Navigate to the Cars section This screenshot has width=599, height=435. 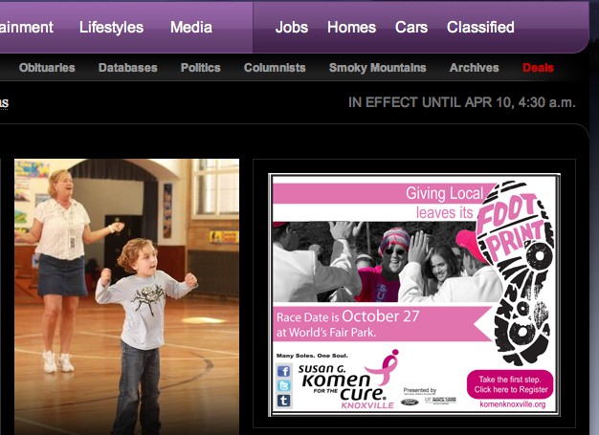(411, 27)
